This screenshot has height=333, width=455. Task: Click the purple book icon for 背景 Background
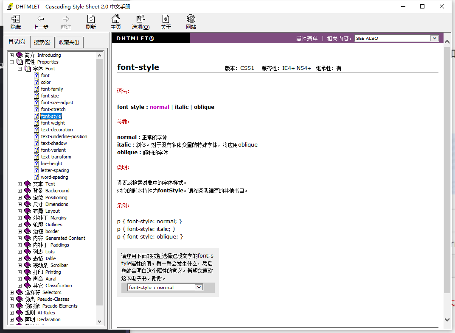pos(28,191)
